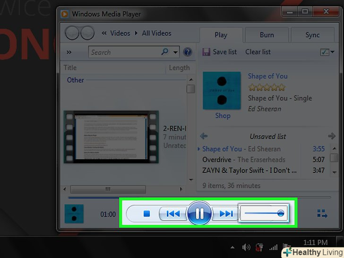Screen dimensions: 344x258
Task: Click the Help question mark icon
Action: tap(188, 52)
